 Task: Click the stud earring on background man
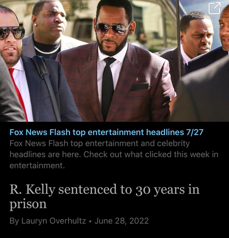35,24
